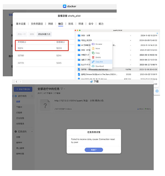Click the filter funnel icon next to 全部进行中的任务
Viewport: 165px width, 176px height.
coord(62,89)
